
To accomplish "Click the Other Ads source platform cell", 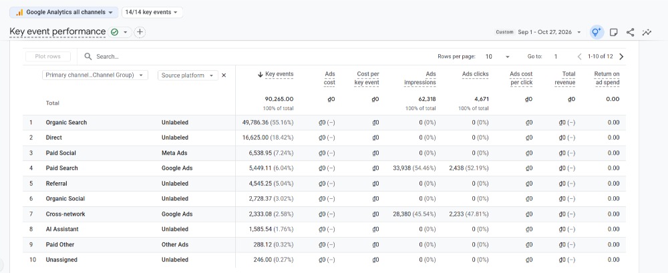I will pos(175,244).
